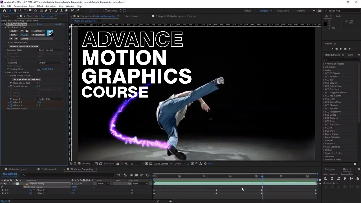Open the Animation menu
Screen dimensions: 361x203
pyautogui.click(x=51, y=6)
